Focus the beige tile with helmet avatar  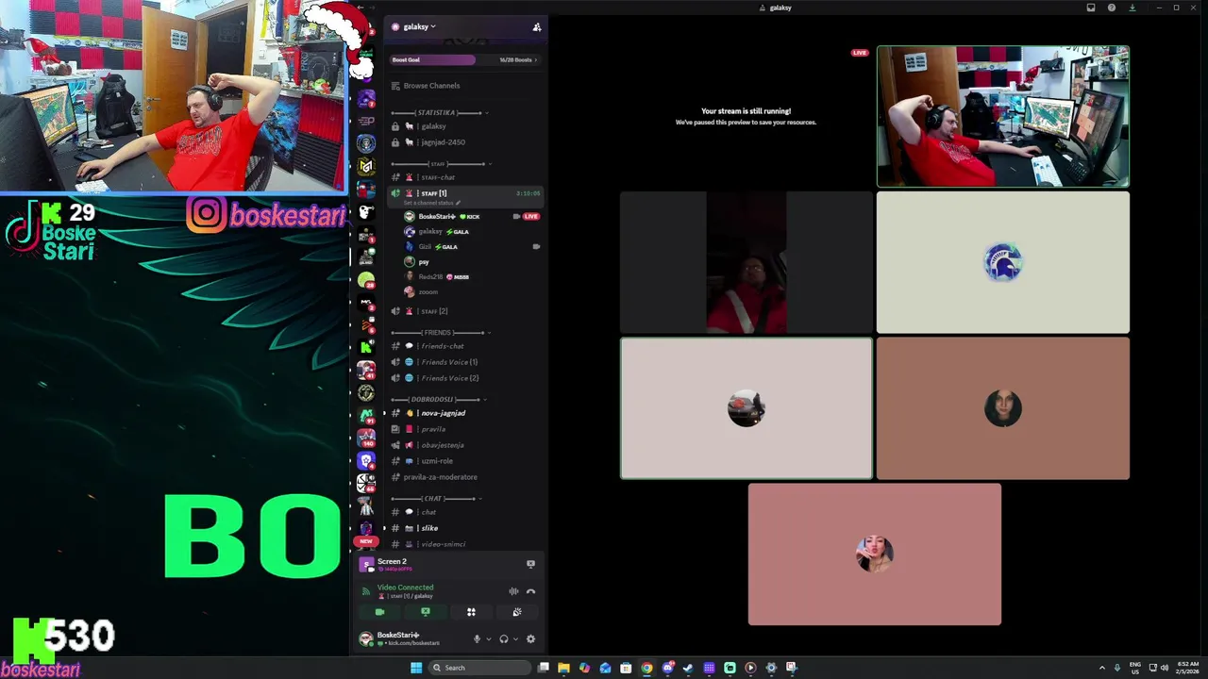1002,262
